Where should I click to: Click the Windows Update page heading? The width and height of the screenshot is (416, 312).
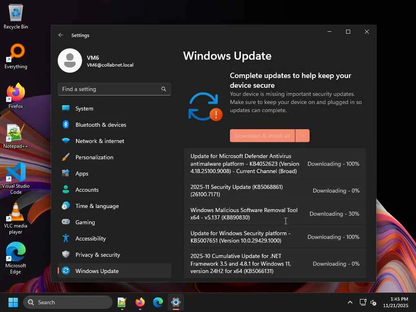[227, 56]
